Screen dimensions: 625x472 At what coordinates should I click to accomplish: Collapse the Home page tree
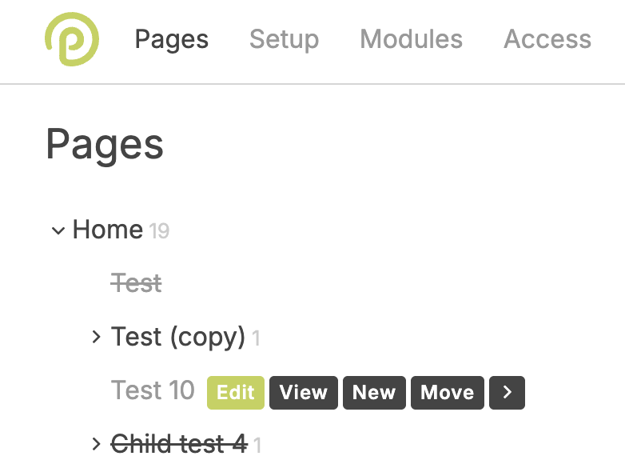(x=58, y=231)
